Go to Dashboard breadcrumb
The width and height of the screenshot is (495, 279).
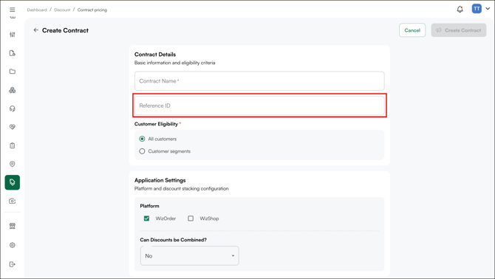(37, 10)
